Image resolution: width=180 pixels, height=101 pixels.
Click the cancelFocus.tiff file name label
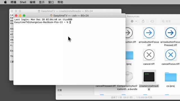tap(170, 64)
